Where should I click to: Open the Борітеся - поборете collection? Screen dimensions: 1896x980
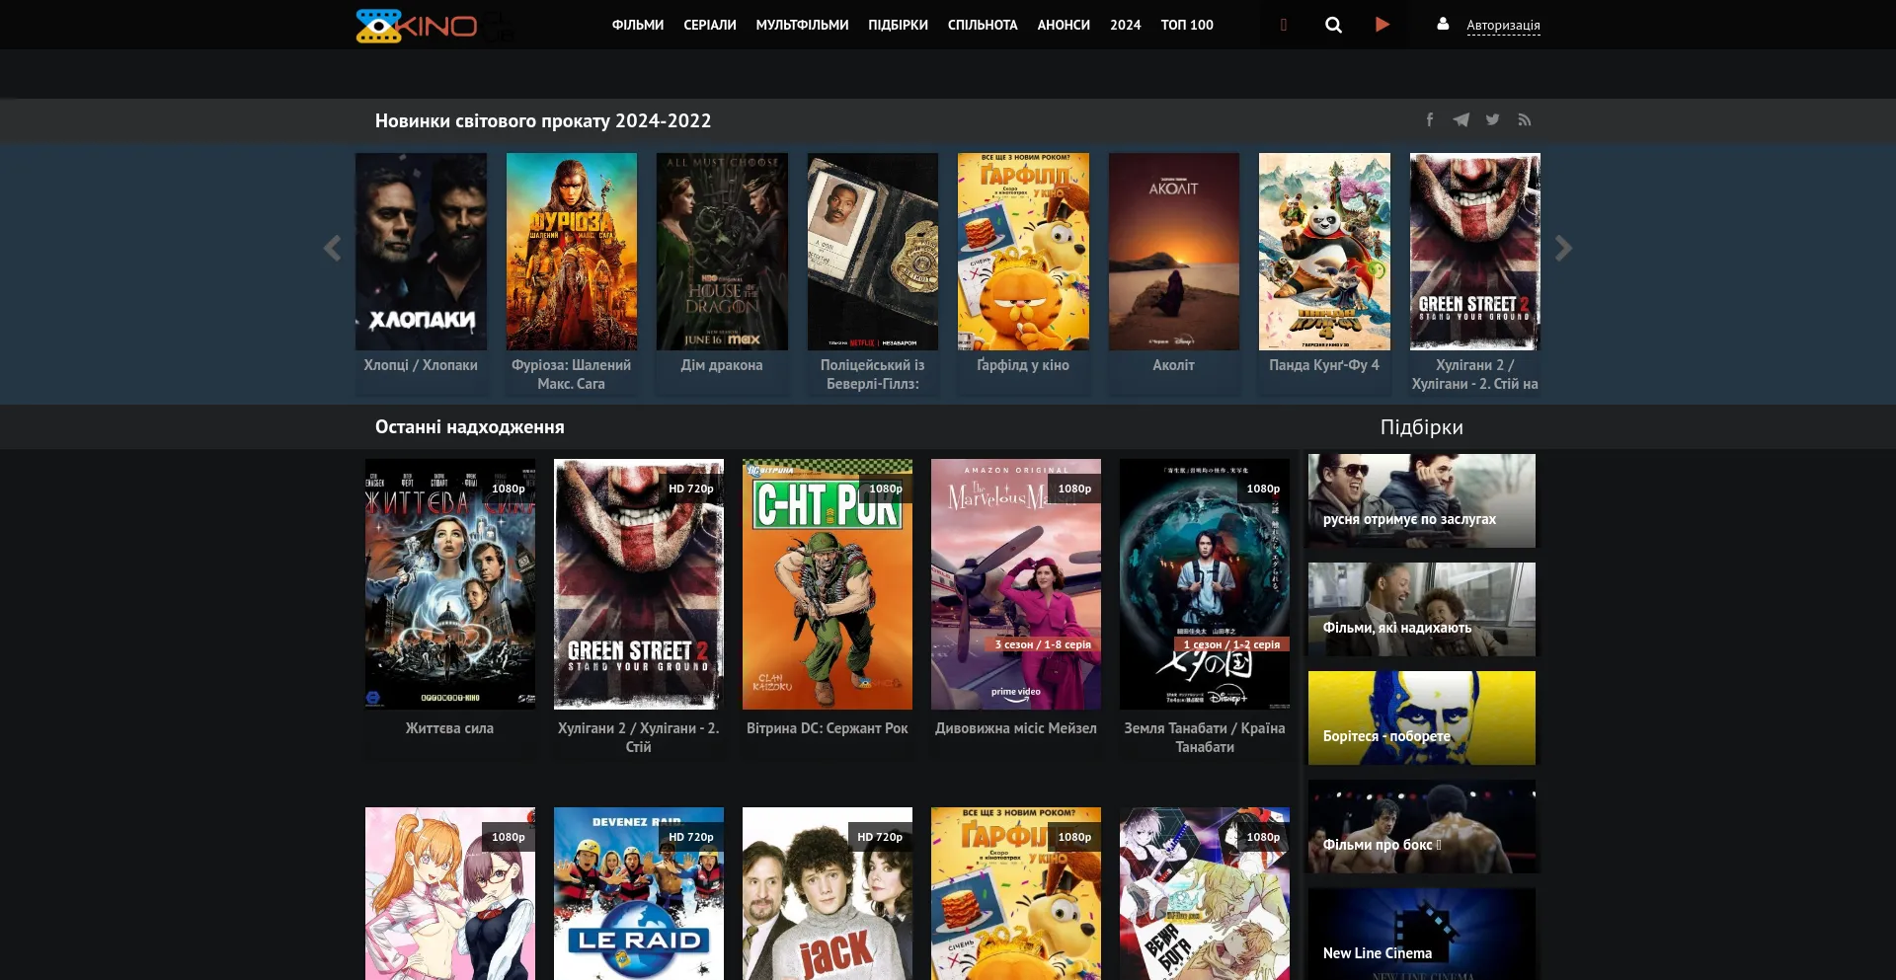pyautogui.click(x=1422, y=717)
